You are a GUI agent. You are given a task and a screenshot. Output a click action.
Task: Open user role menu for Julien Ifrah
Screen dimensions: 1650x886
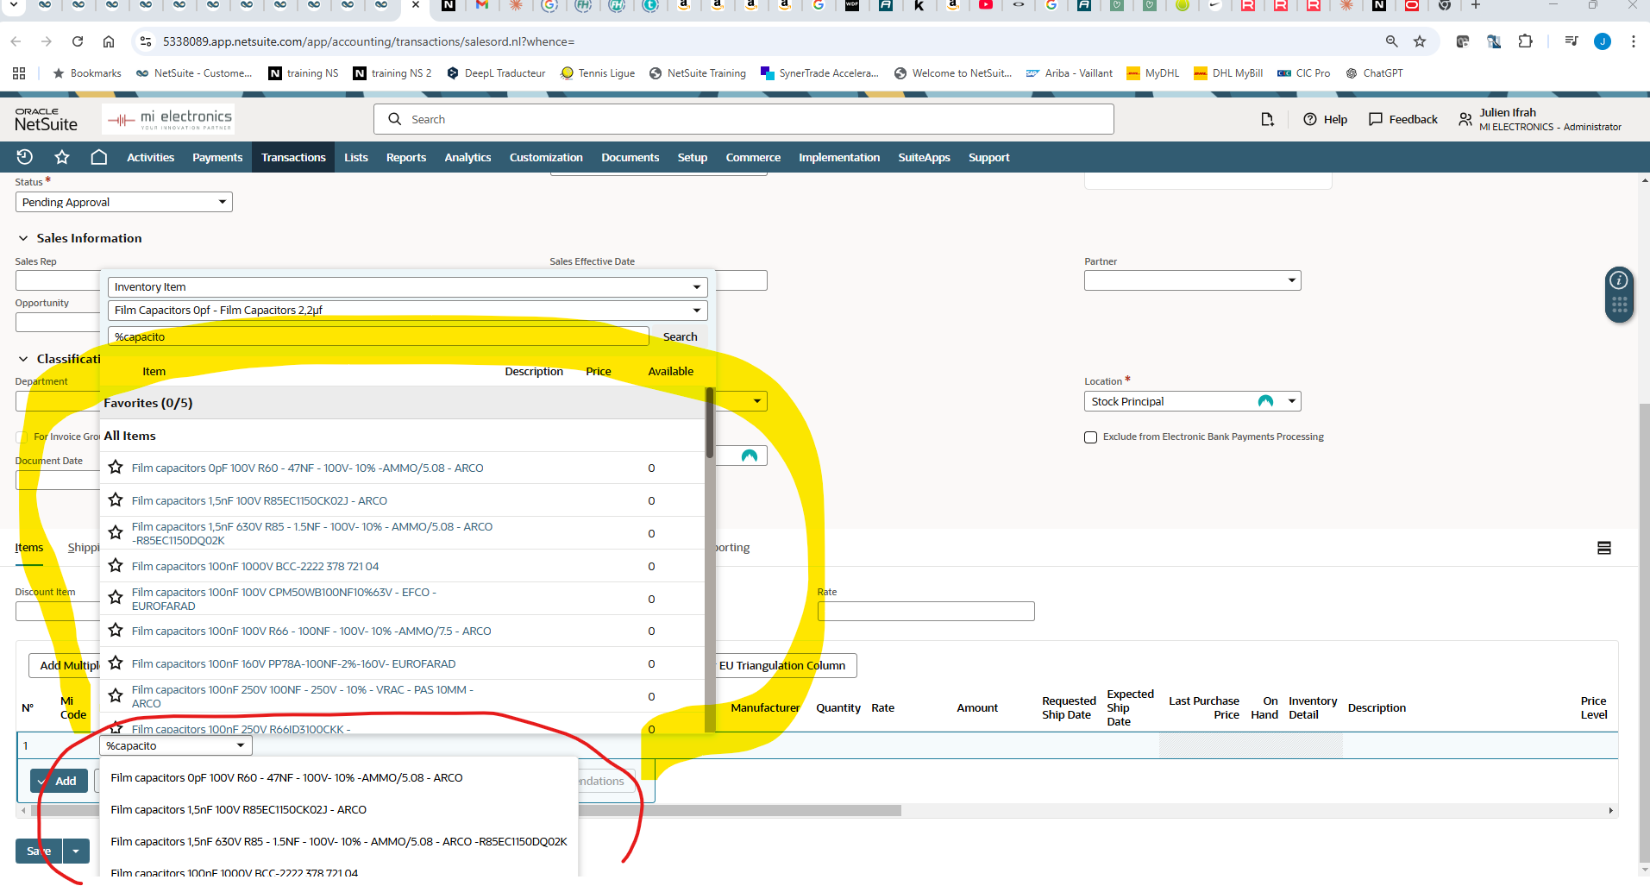tap(1539, 119)
